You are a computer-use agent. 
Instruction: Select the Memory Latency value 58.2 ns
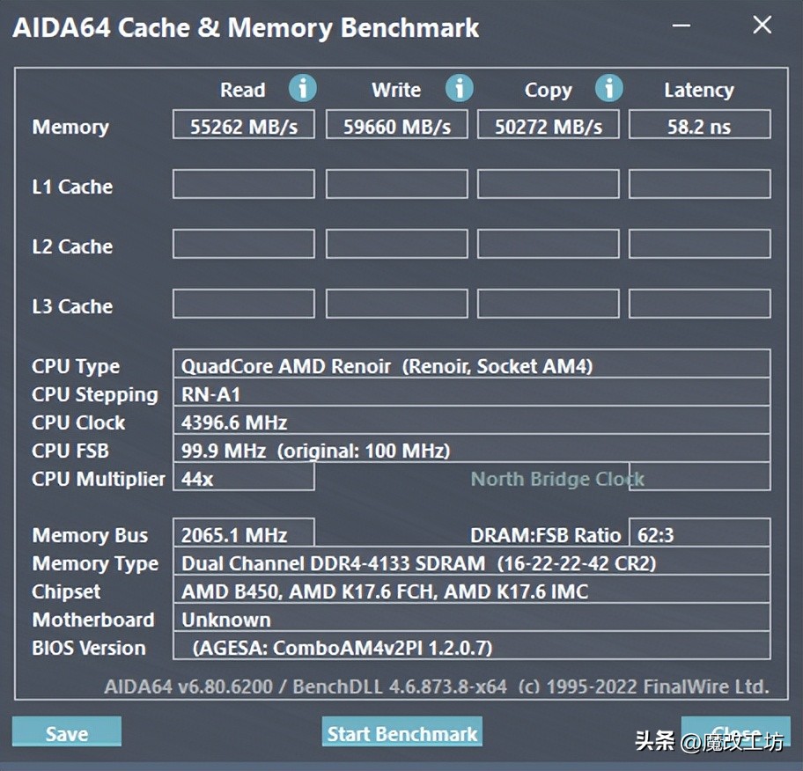[699, 124]
